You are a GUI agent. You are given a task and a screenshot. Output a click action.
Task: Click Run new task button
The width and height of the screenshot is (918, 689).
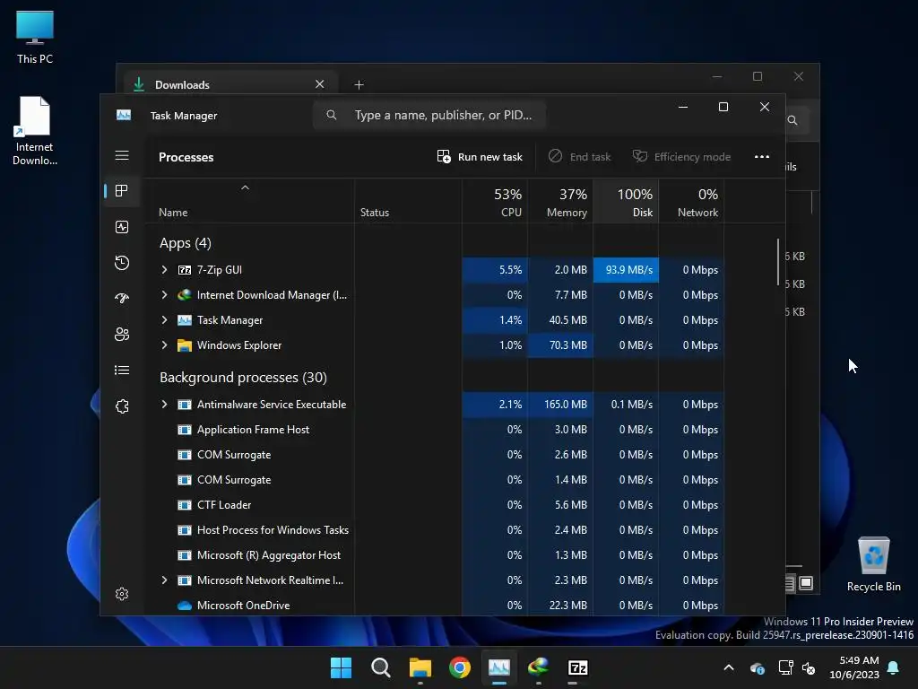[x=480, y=156]
